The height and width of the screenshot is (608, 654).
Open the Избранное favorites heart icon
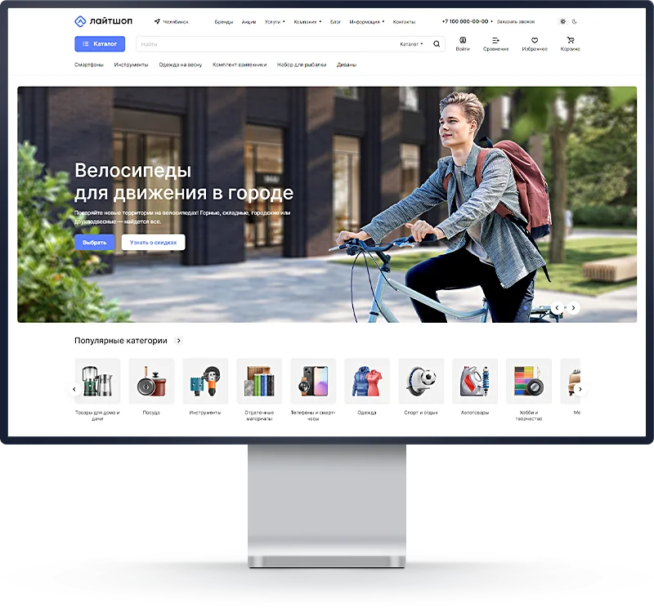(534, 41)
